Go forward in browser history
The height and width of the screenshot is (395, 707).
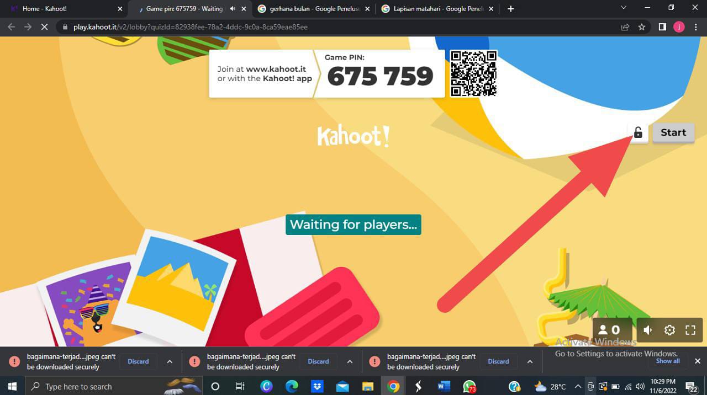[x=28, y=27]
